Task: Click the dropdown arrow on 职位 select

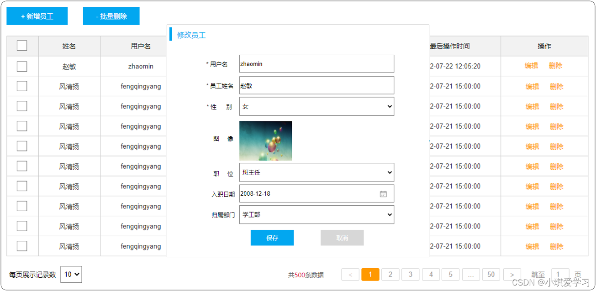Action: click(x=389, y=172)
